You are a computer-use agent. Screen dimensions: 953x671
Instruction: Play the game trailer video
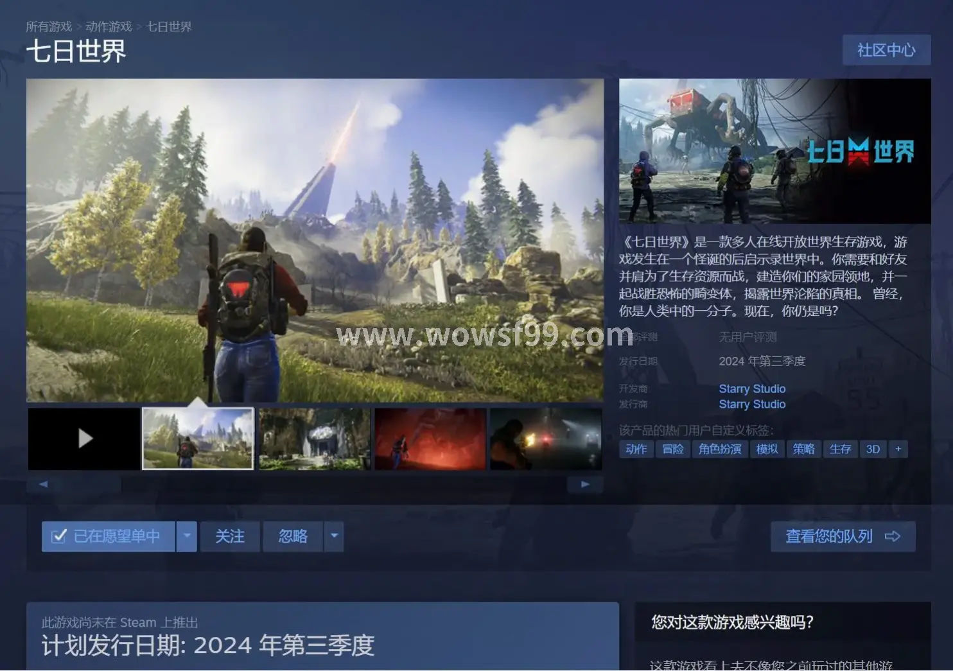point(83,439)
